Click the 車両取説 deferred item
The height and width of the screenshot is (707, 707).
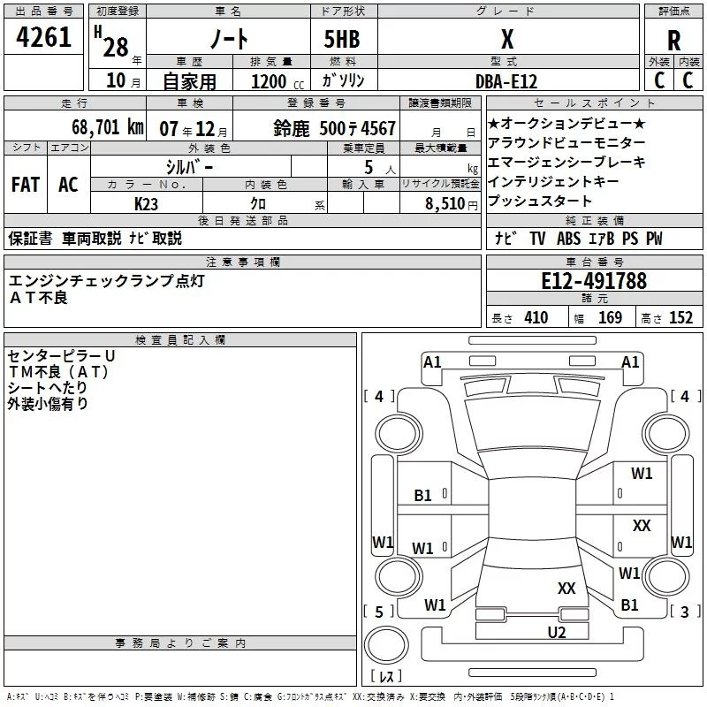92,239
